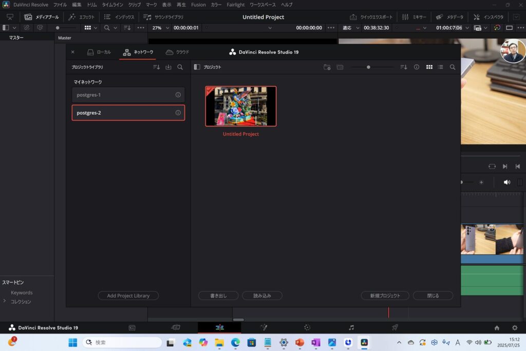Image resolution: width=526 pixels, height=351 pixels.
Task: Toggle メタデータ panel
Action: 449,17
